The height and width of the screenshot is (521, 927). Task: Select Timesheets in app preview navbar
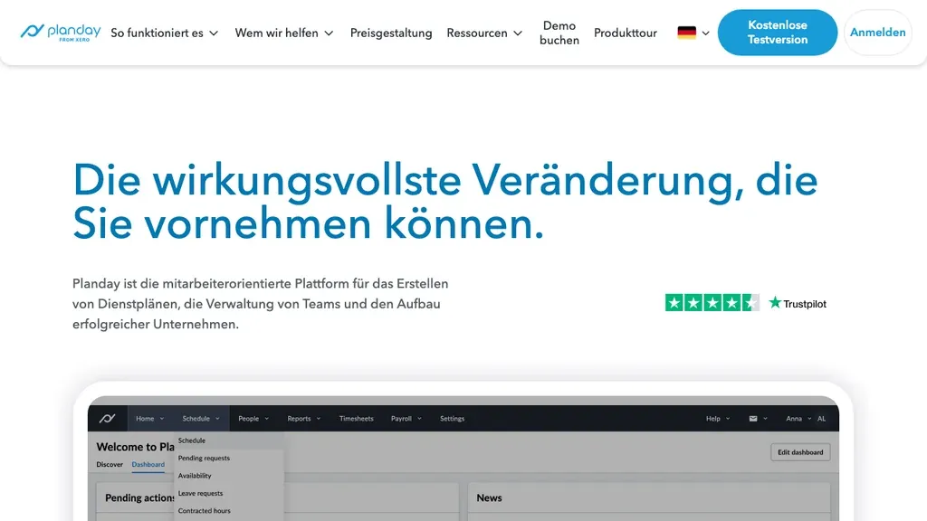[356, 418]
